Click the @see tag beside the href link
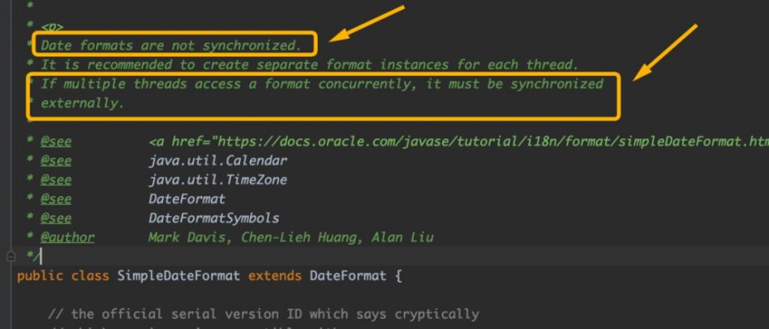The height and width of the screenshot is (329, 769). pyautogui.click(x=55, y=141)
